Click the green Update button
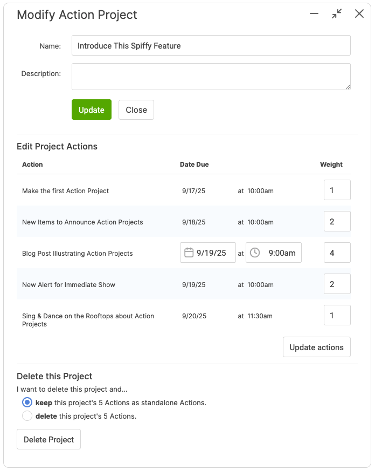The height and width of the screenshot is (471, 375). tap(92, 110)
